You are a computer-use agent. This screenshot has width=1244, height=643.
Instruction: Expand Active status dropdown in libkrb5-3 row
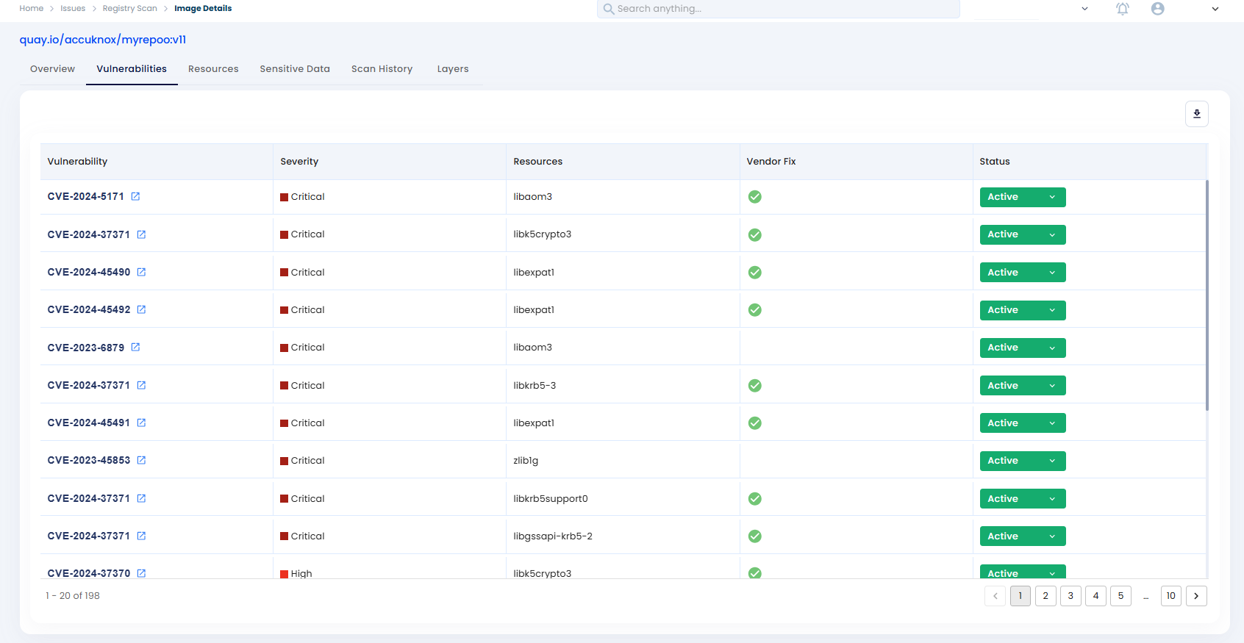click(1022, 386)
